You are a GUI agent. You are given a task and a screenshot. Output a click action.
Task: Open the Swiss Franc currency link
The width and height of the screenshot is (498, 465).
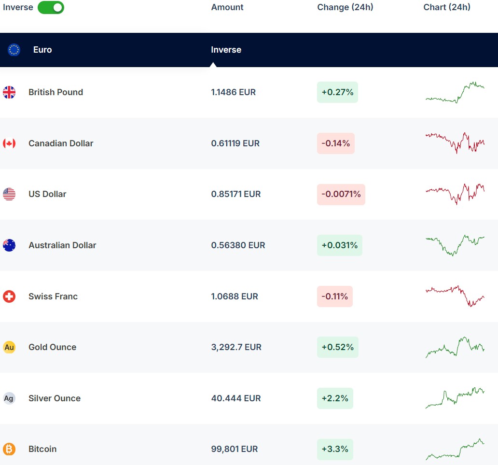tap(53, 296)
